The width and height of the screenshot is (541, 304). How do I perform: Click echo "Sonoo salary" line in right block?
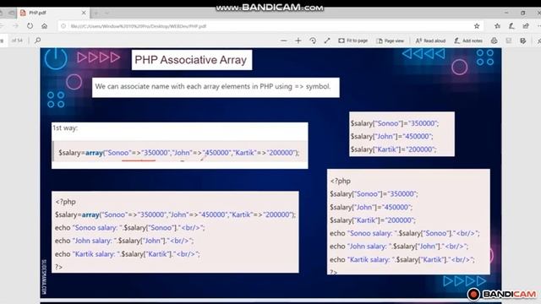tap(404, 233)
